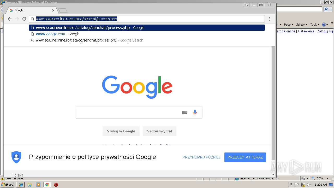Click the Google logo

pos(137,87)
